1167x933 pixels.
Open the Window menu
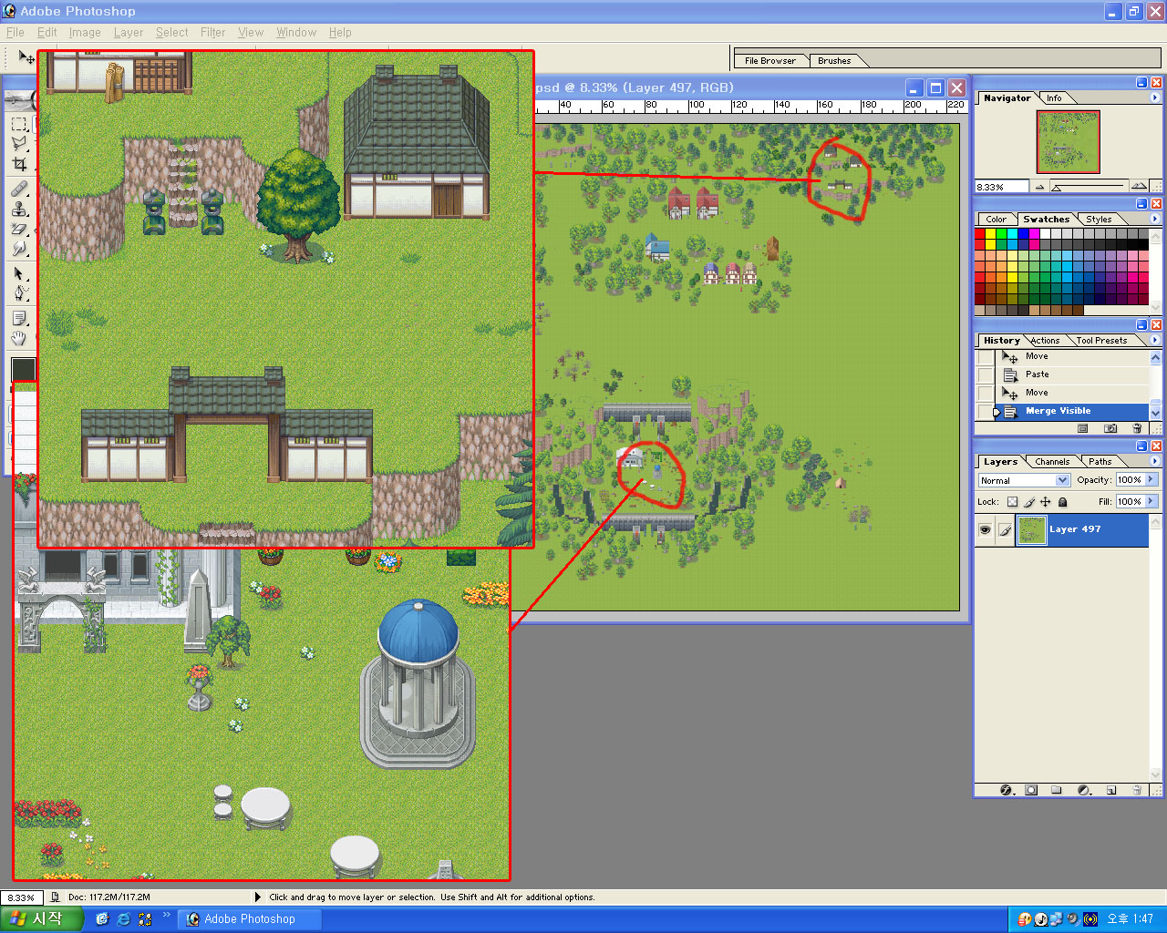(x=296, y=32)
